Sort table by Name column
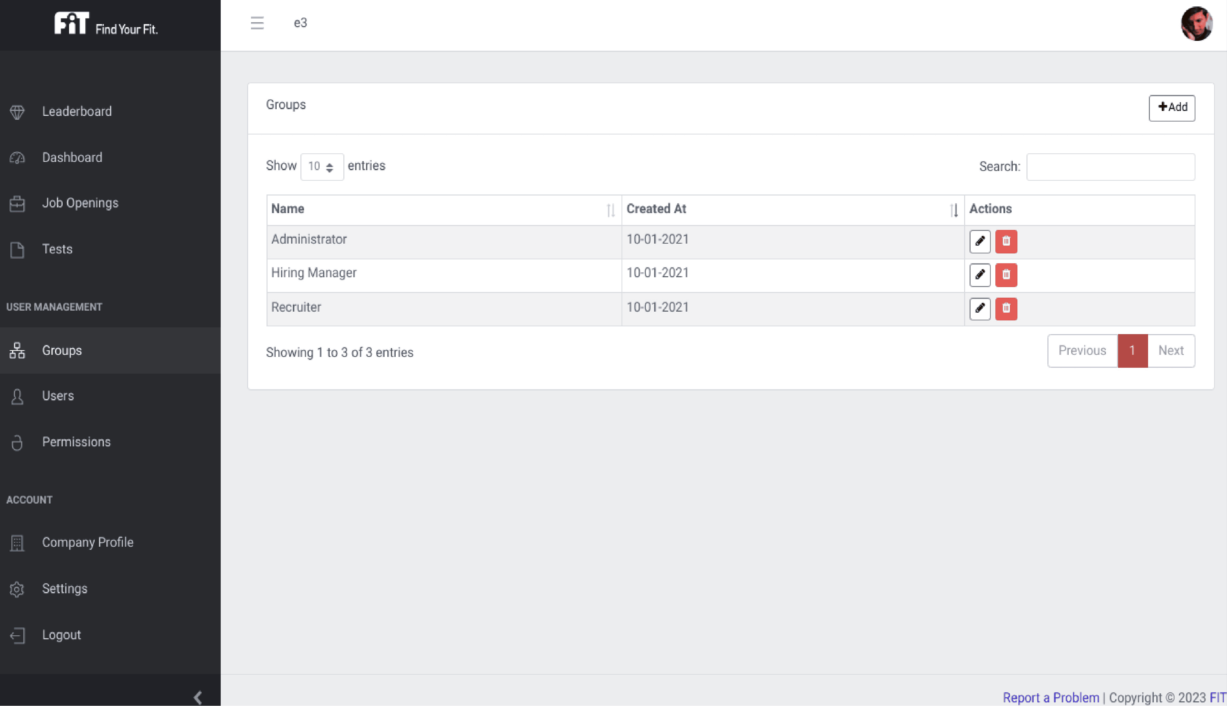This screenshot has height=706, width=1227. 444,209
